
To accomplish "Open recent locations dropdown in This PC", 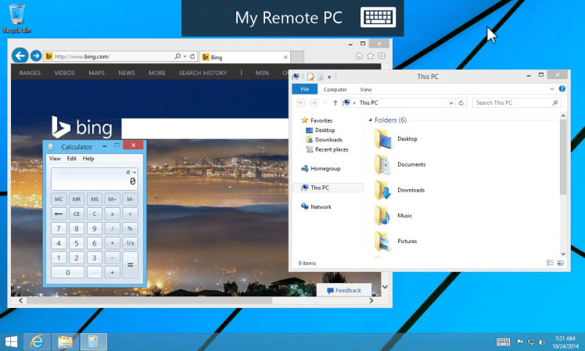I will (x=325, y=102).
